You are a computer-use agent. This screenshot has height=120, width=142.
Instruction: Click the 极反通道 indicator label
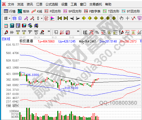(x=26, y=41)
